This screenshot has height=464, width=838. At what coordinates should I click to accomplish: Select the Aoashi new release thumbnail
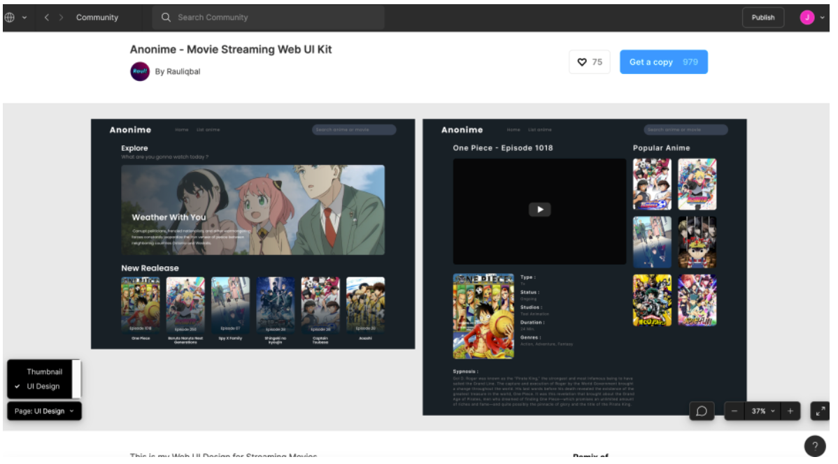coord(366,305)
